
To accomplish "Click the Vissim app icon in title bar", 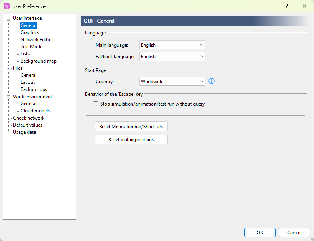I will (x=6, y=6).
